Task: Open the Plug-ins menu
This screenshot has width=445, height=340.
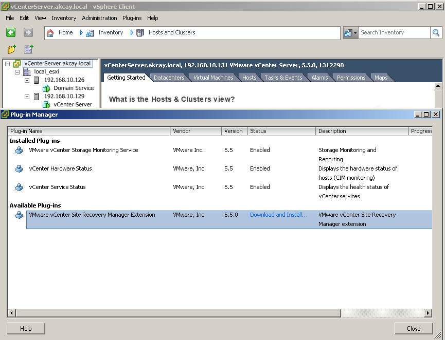Action: [x=132, y=18]
